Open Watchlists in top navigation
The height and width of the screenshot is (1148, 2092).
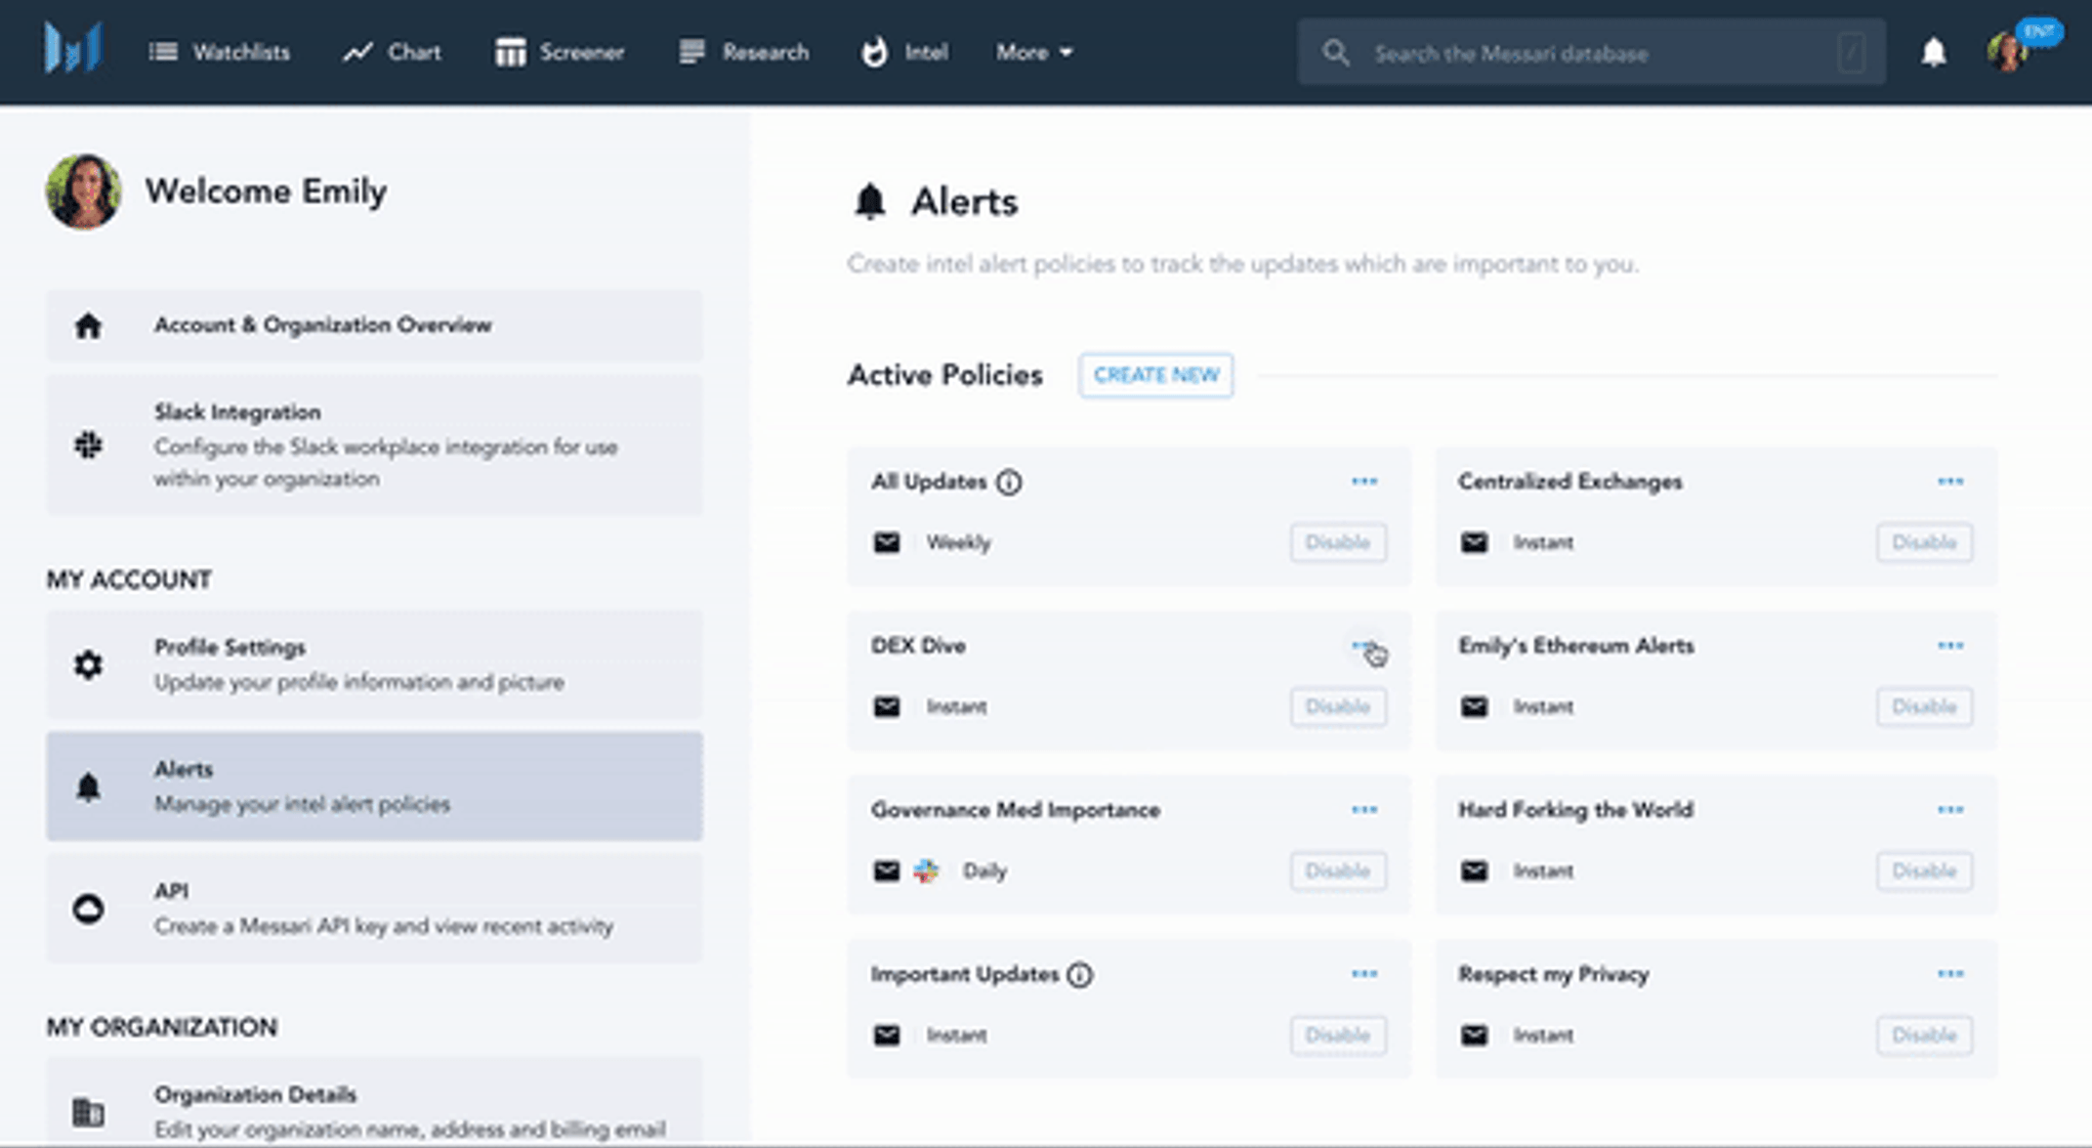click(219, 53)
